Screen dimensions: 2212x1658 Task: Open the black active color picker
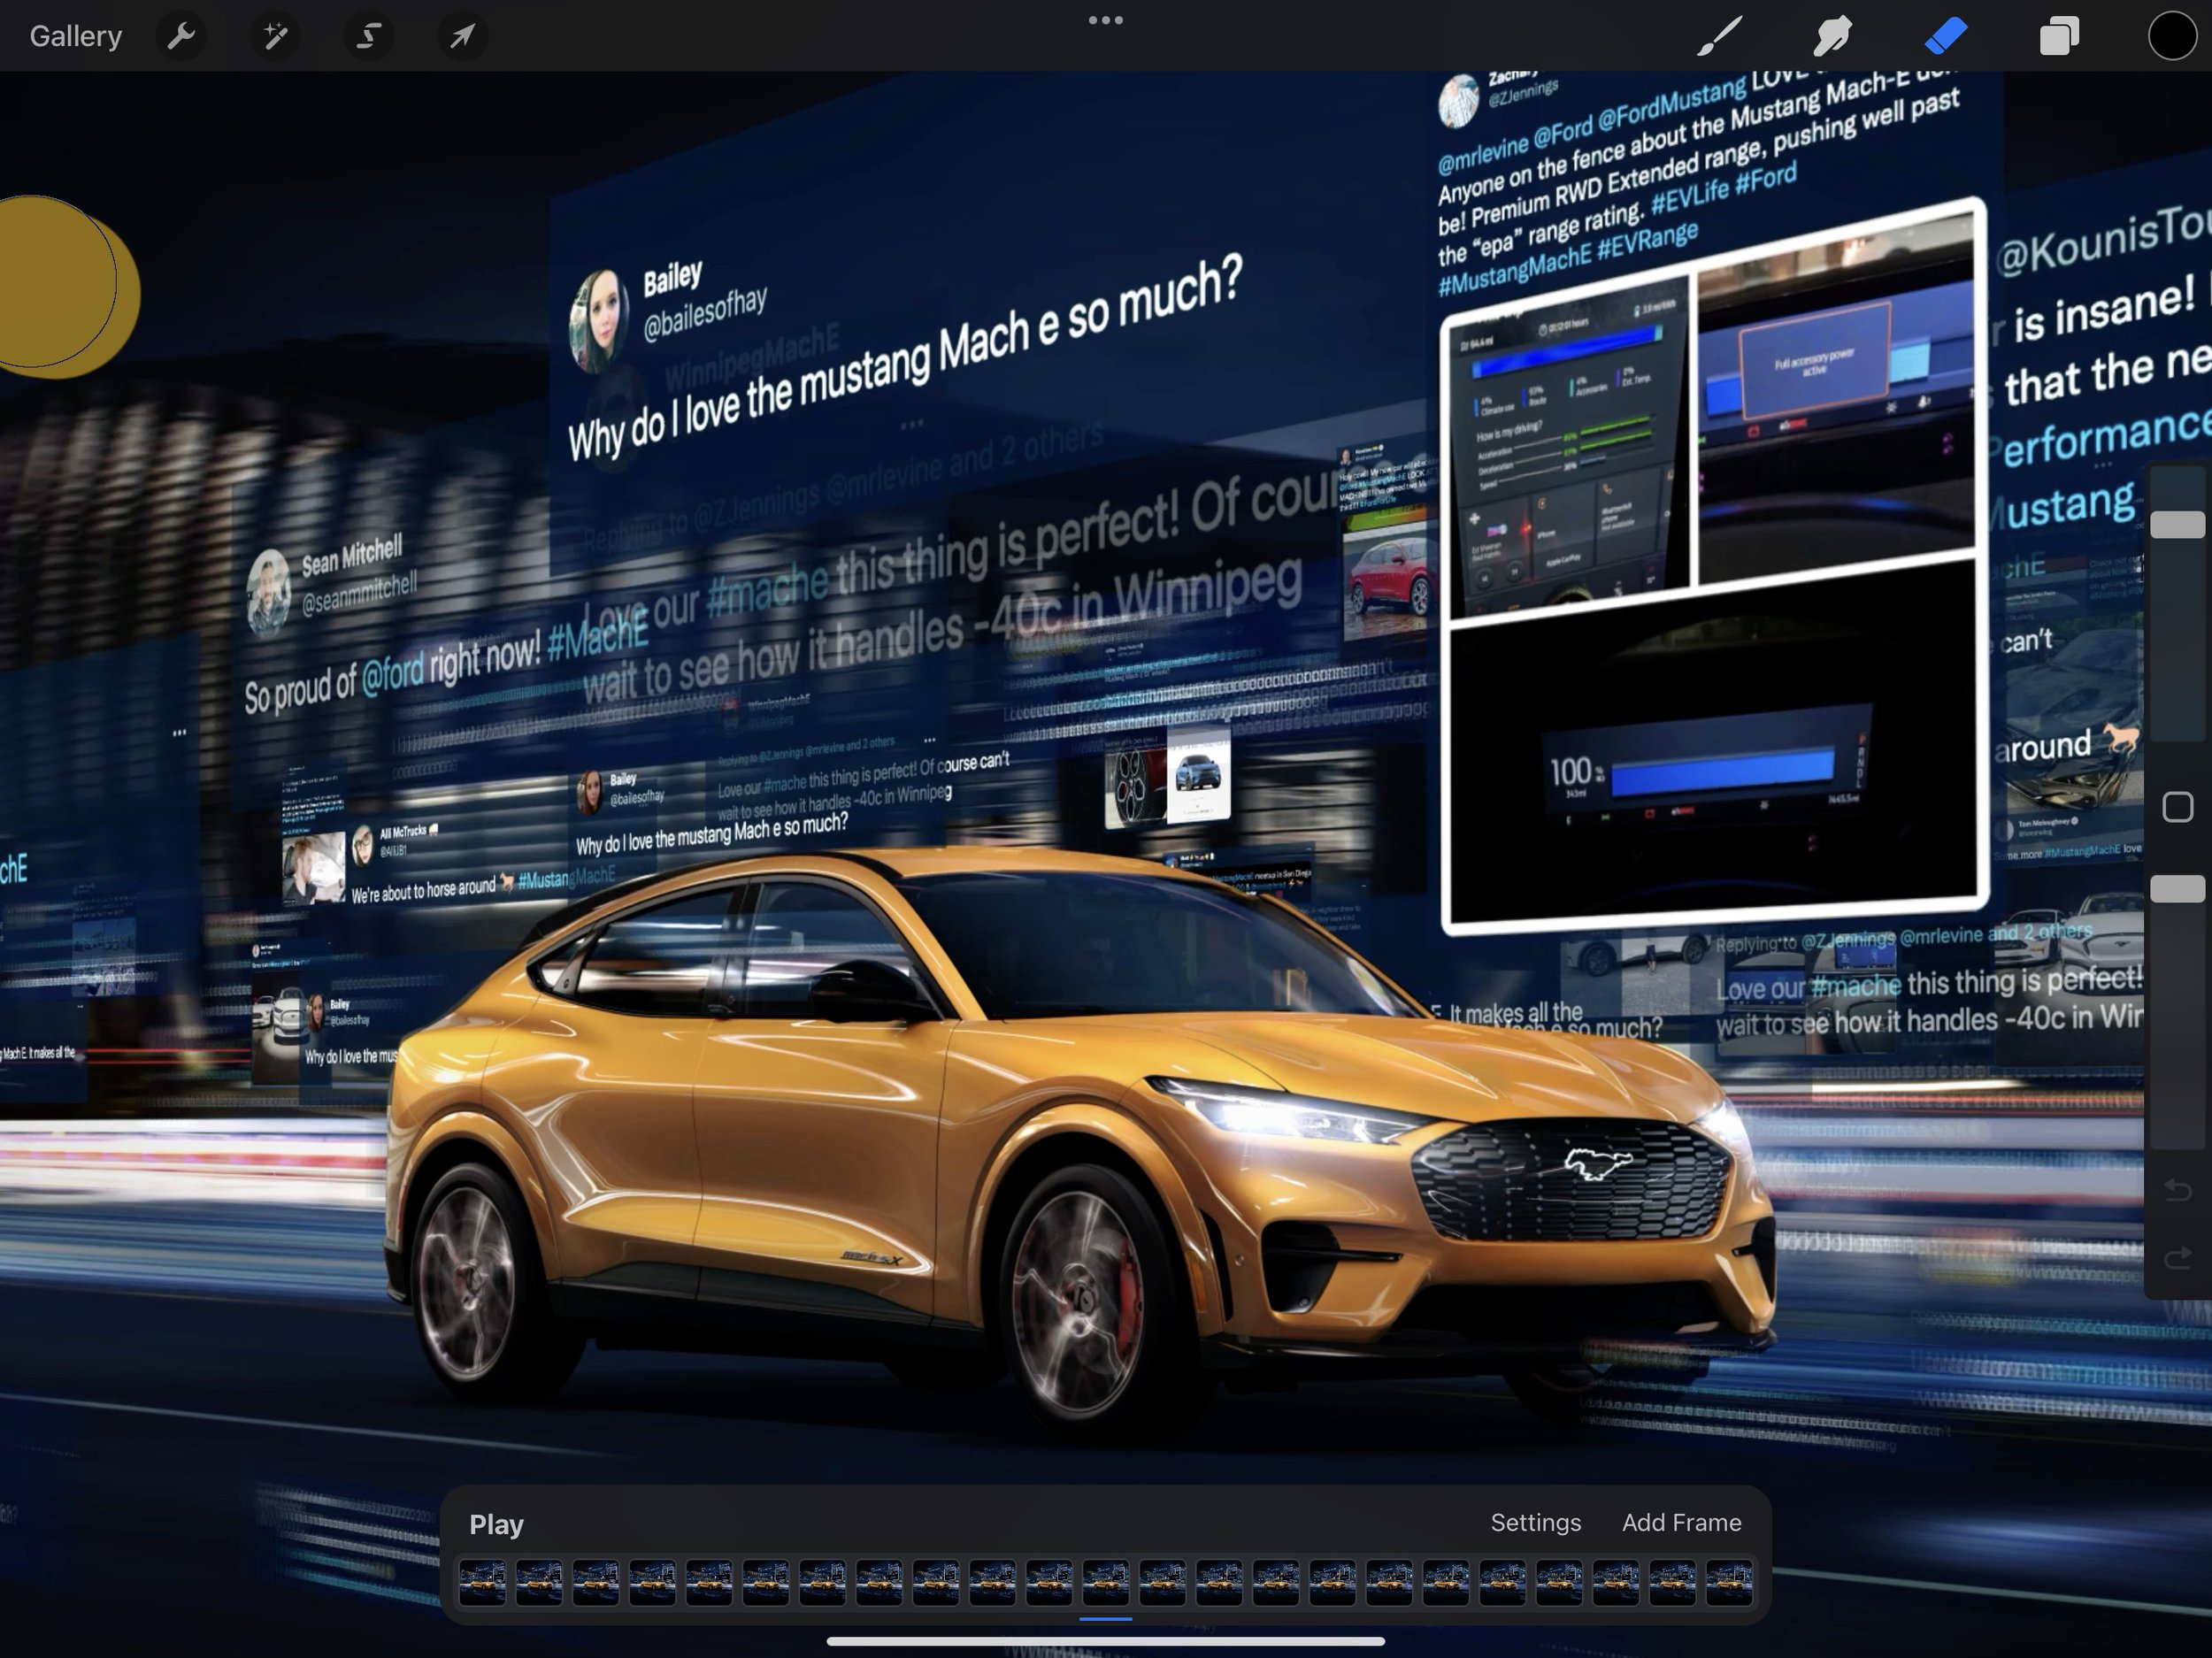click(2172, 36)
